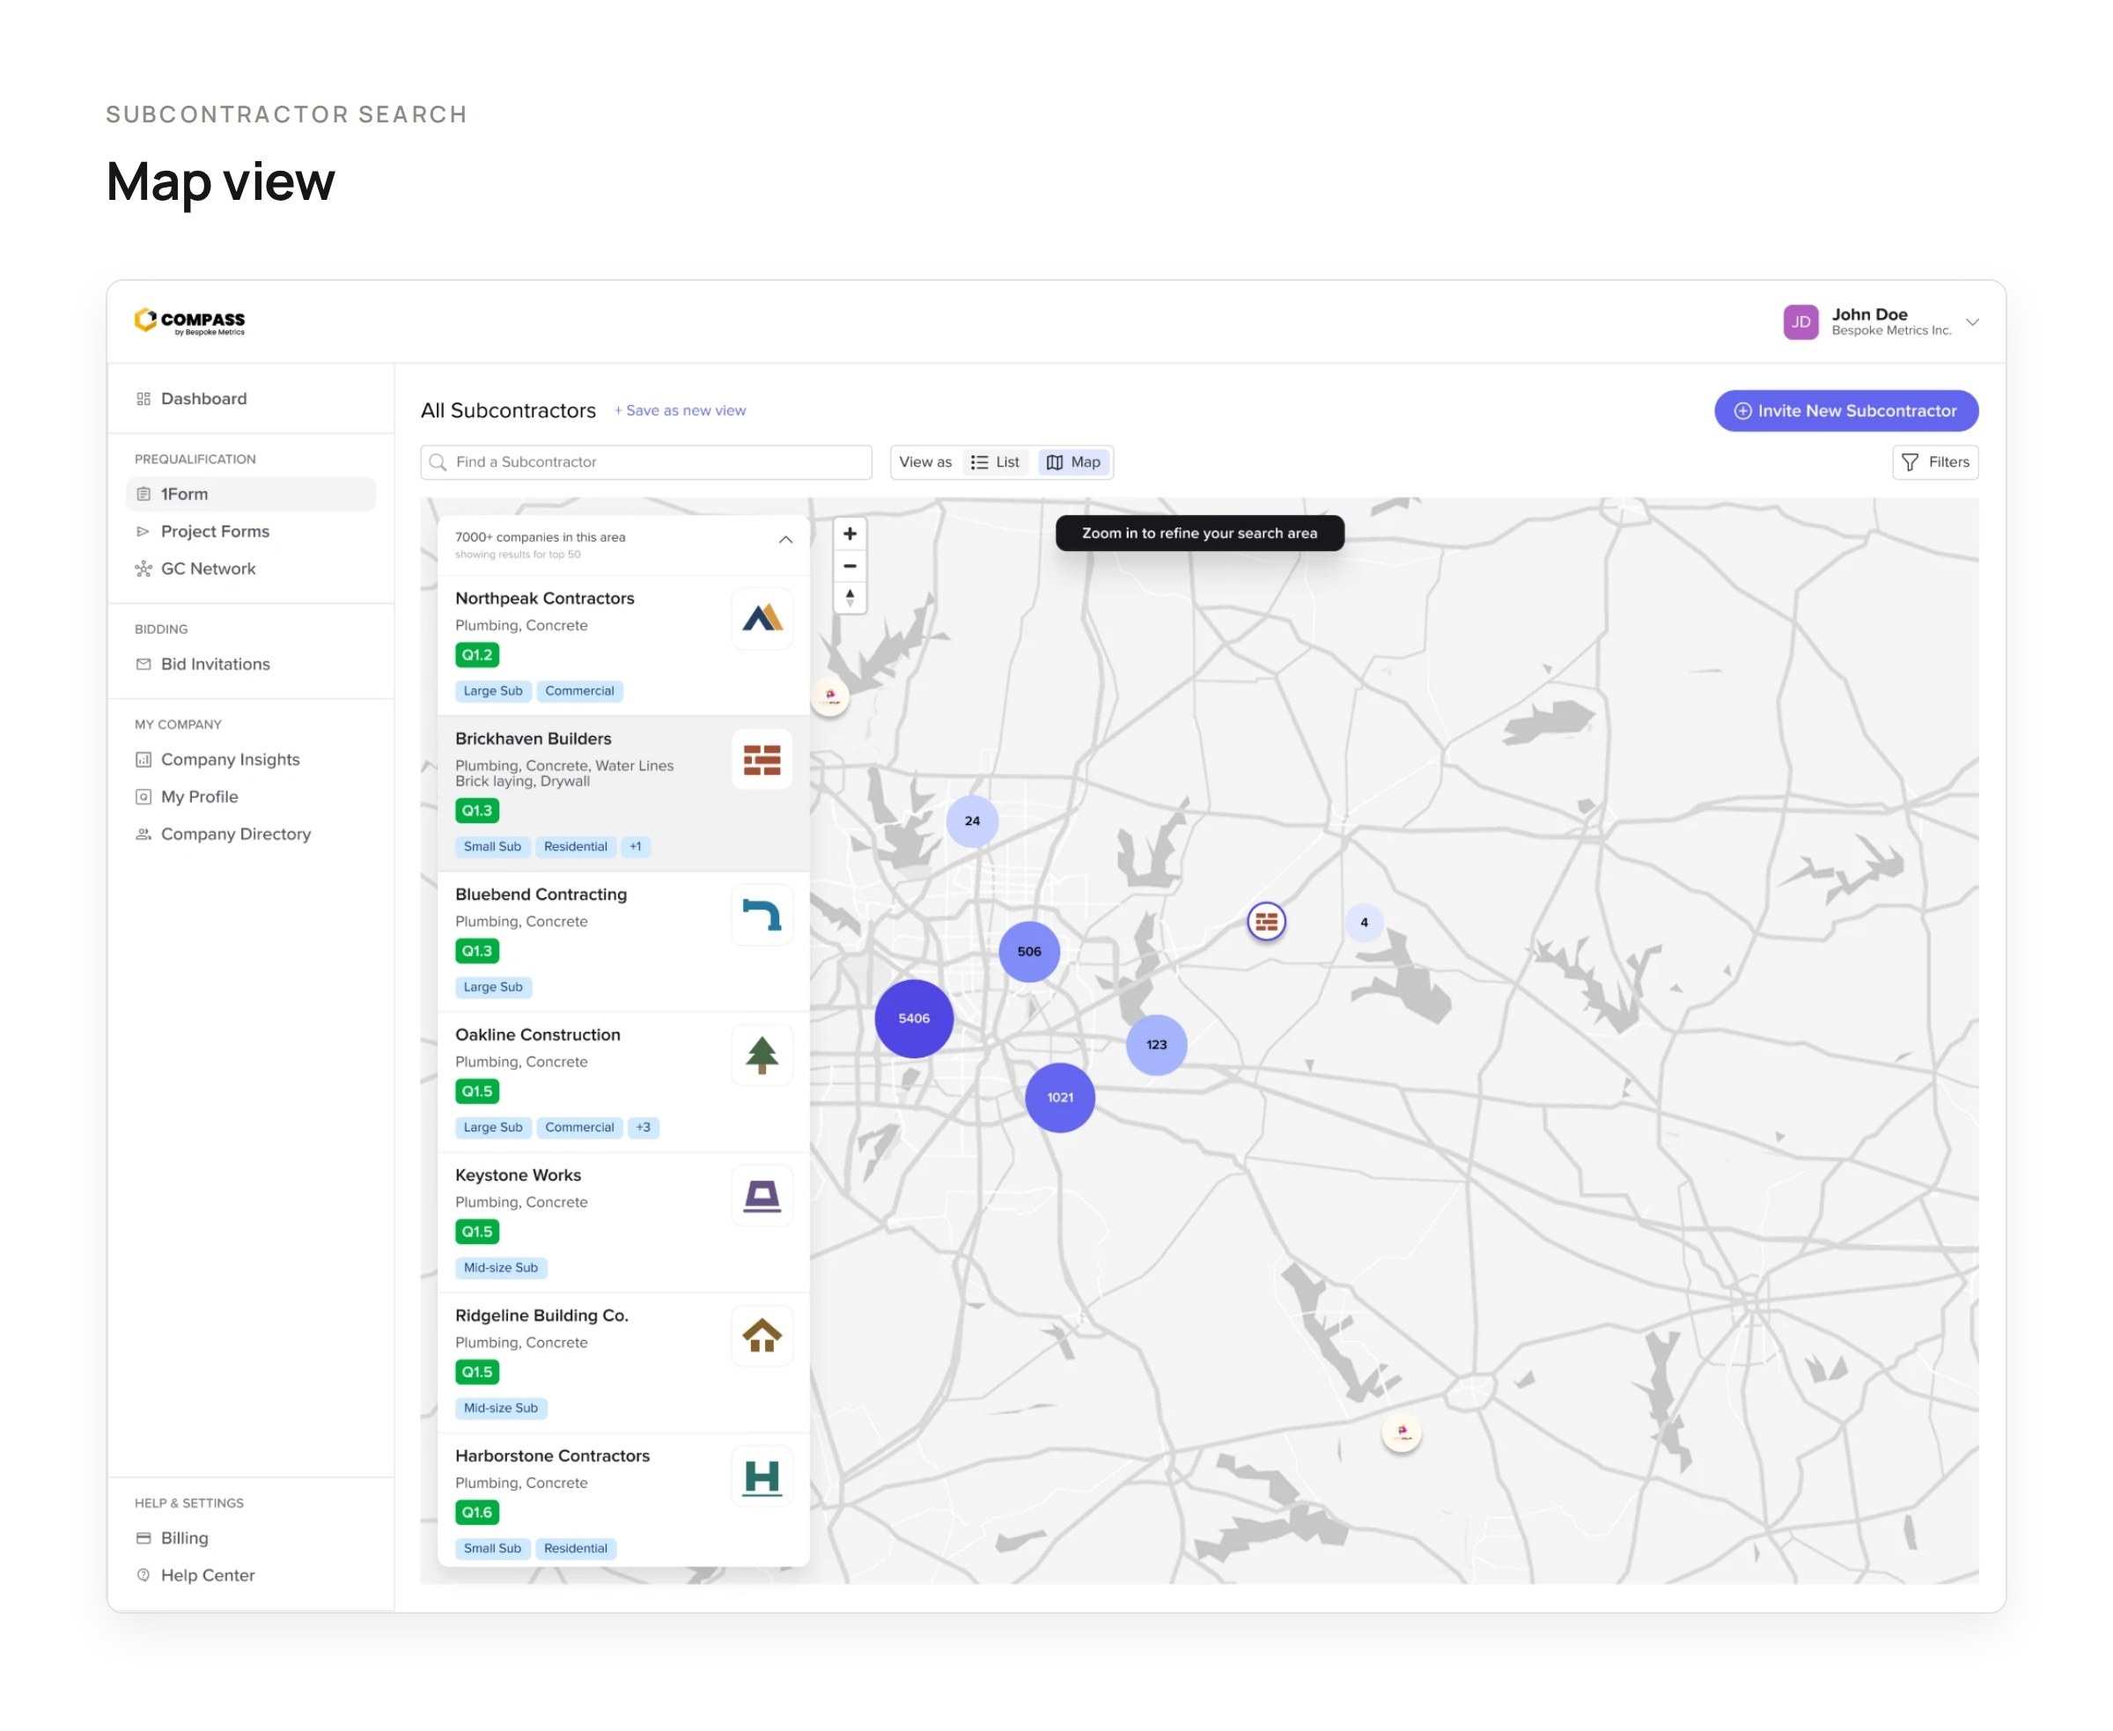Screen dimensions: 2113x1731
Task: Zoom in on the map
Action: click(850, 534)
